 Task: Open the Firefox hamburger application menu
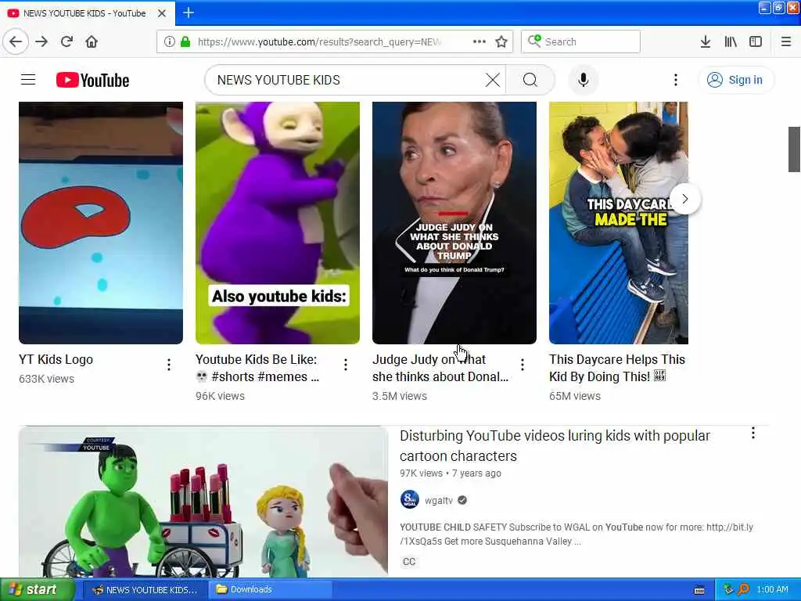coord(785,41)
